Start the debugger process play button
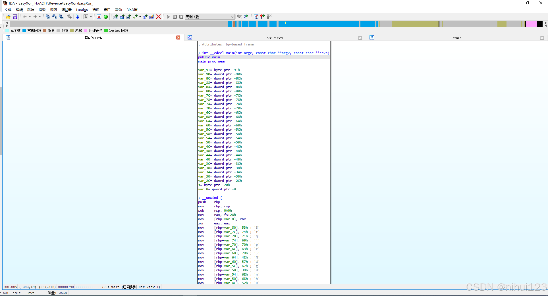 (x=168, y=17)
